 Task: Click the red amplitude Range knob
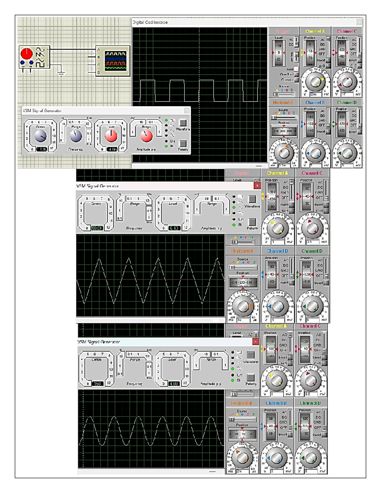pos(146,136)
